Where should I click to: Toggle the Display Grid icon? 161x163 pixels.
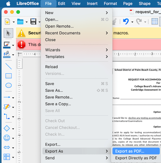(x=155, y=21)
